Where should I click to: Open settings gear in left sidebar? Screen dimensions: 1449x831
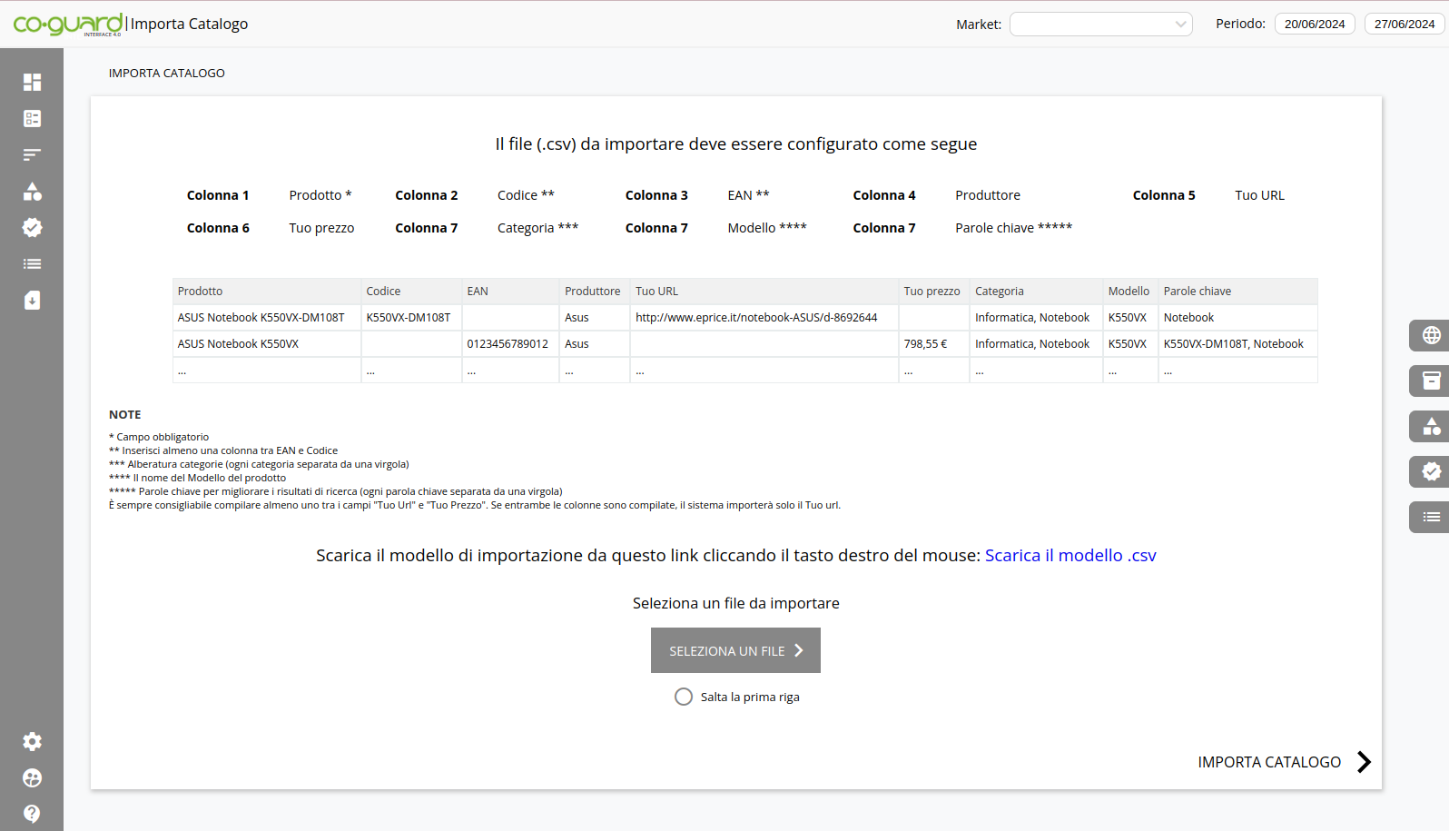click(x=32, y=742)
